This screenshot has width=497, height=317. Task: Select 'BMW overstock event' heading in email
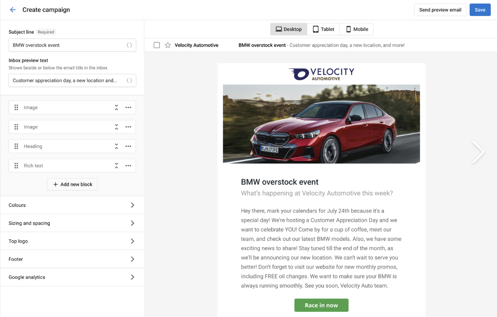280,182
